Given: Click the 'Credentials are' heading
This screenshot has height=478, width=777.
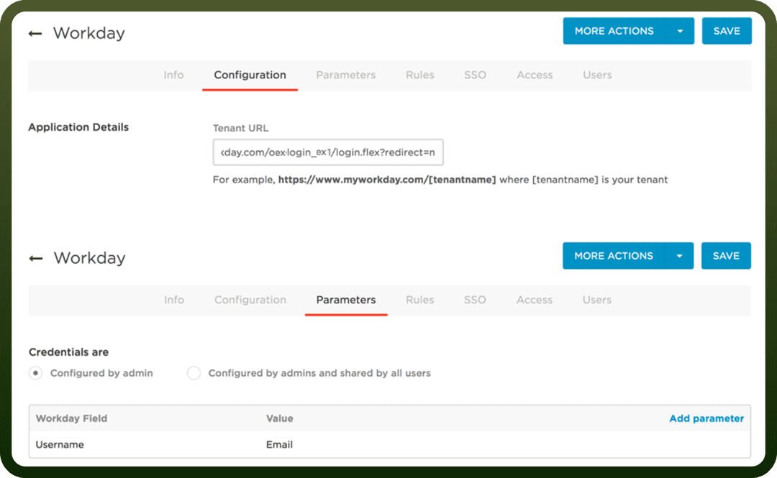Looking at the screenshot, I should (68, 352).
